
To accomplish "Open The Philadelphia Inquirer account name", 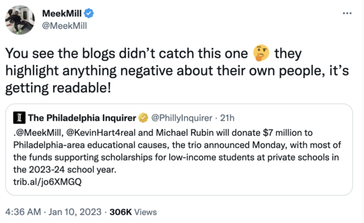I will click(x=82, y=118).
